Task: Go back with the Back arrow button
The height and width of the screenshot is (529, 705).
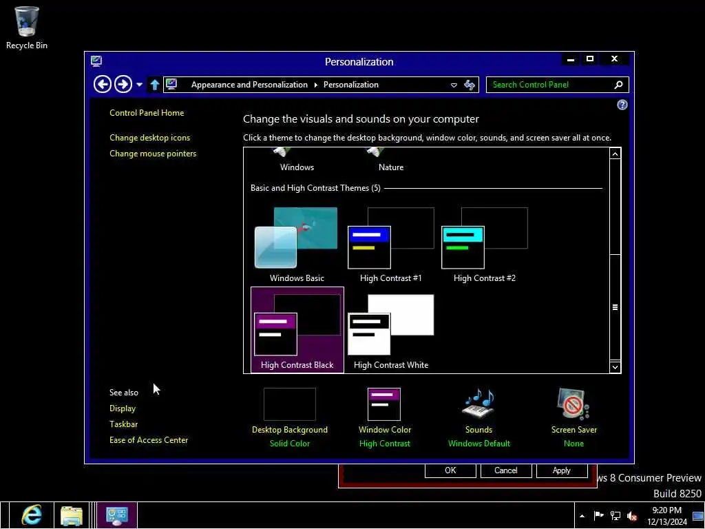Action: pyautogui.click(x=103, y=84)
